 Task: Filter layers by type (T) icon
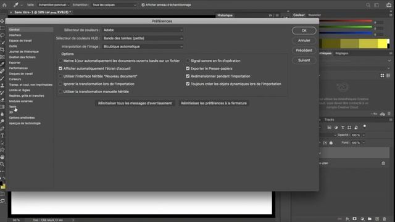[343, 128]
